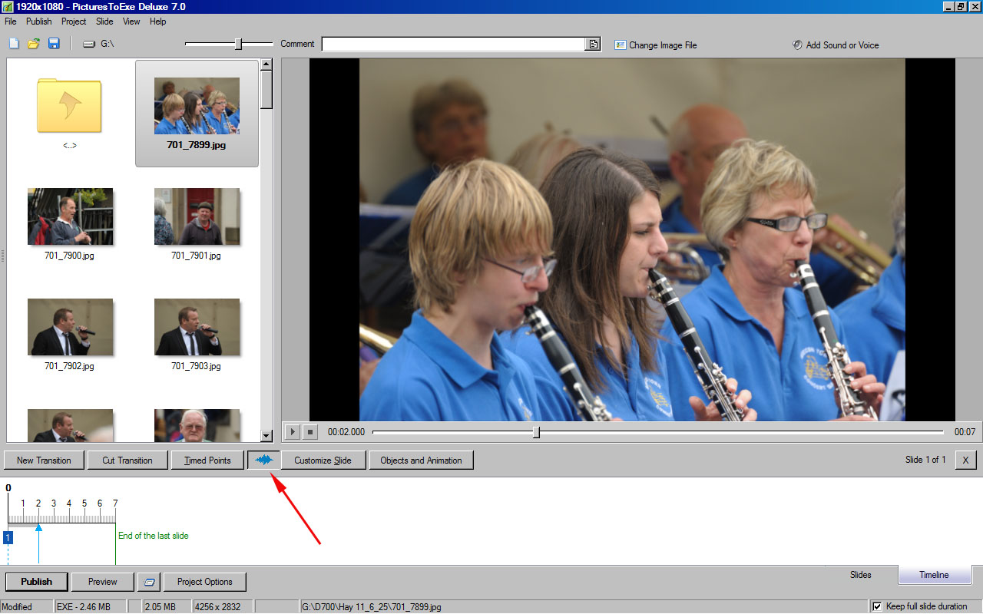The height and width of the screenshot is (614, 983).
Task: Click the G:\ drive icon
Action: click(x=89, y=45)
